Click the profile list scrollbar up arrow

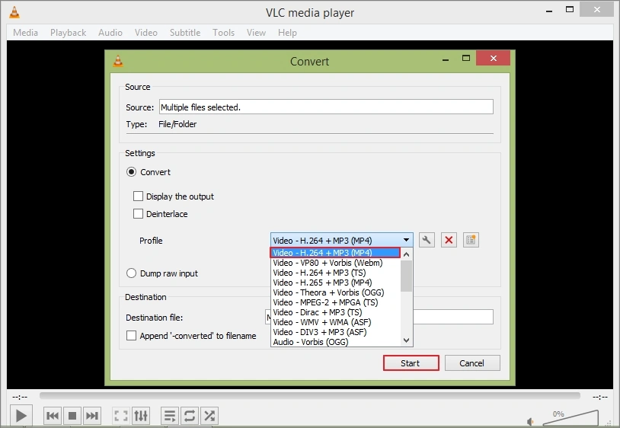[406, 254]
